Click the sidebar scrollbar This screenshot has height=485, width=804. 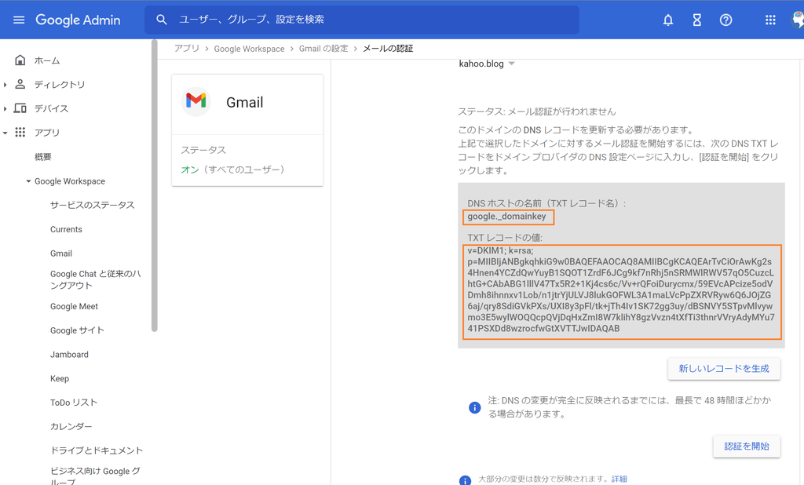tap(155, 186)
